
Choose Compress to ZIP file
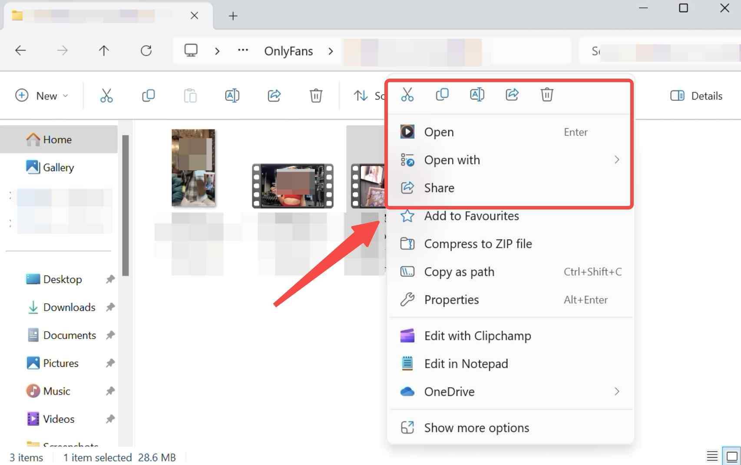click(478, 244)
